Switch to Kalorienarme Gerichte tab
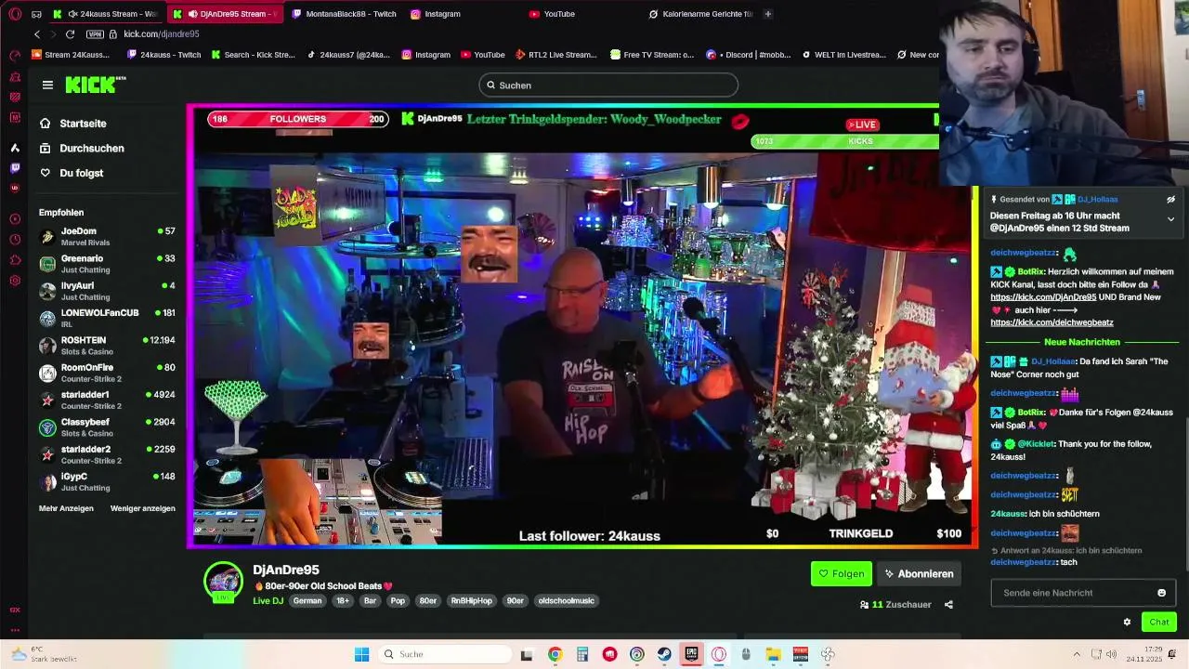This screenshot has height=669, width=1189. click(701, 14)
